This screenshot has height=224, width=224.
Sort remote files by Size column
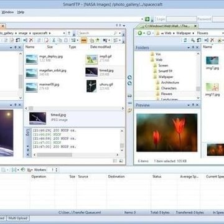point(50,47)
